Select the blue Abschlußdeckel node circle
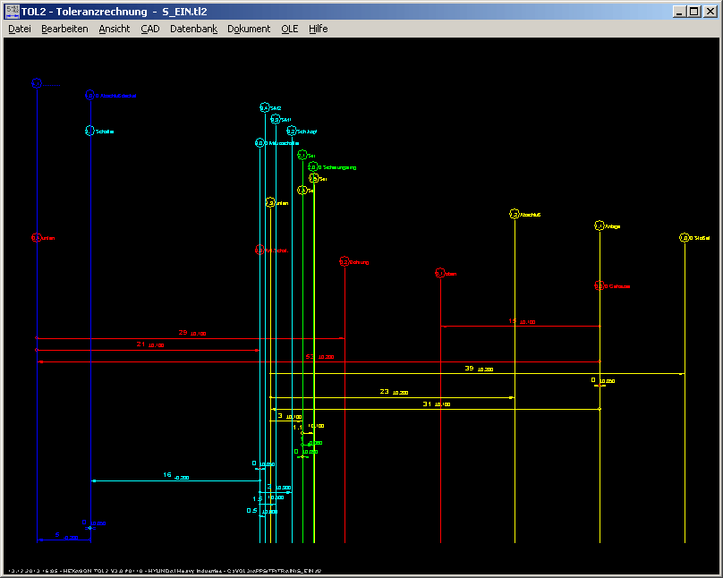723x578 pixels. click(x=89, y=95)
